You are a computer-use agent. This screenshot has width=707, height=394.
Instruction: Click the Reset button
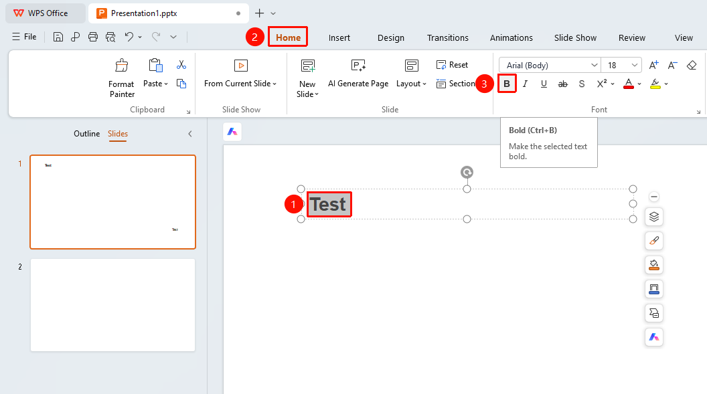(x=452, y=65)
